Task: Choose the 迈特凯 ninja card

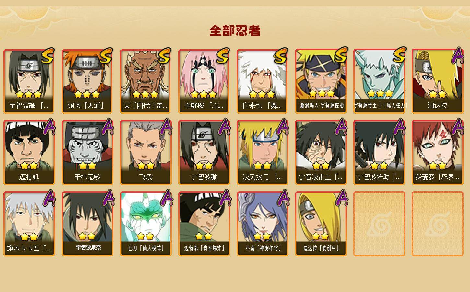Action: coord(29,152)
